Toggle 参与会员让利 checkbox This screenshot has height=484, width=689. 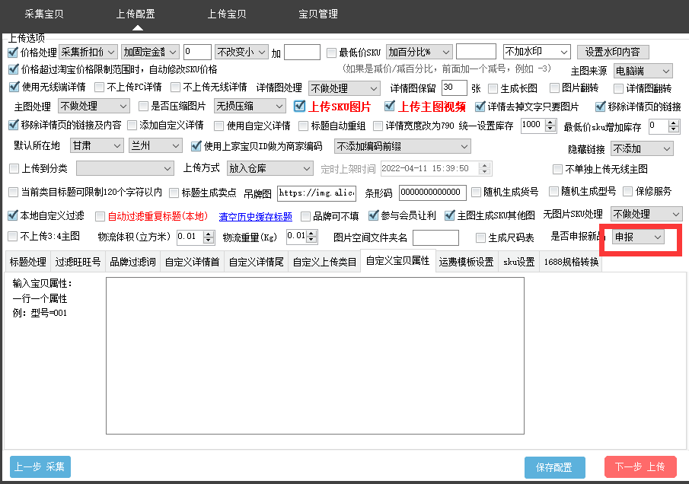pyautogui.click(x=374, y=215)
